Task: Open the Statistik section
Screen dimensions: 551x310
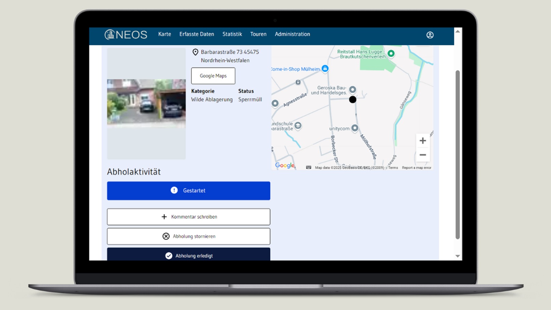Action: coord(232,34)
